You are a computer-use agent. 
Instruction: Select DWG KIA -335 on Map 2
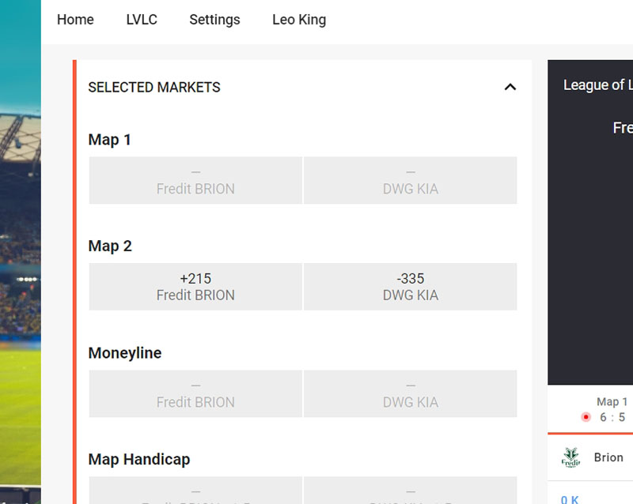(x=410, y=287)
